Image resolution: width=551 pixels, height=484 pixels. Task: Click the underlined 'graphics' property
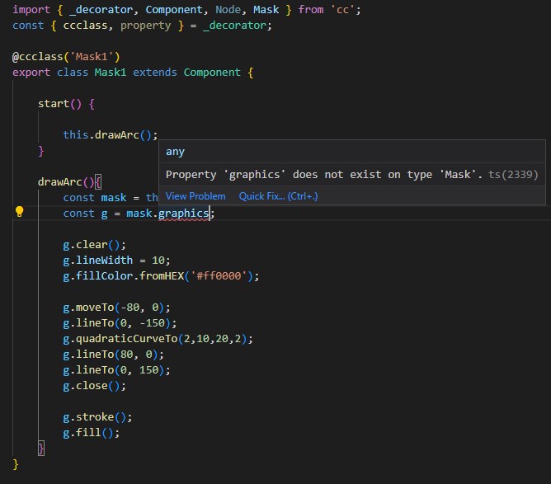(x=183, y=214)
